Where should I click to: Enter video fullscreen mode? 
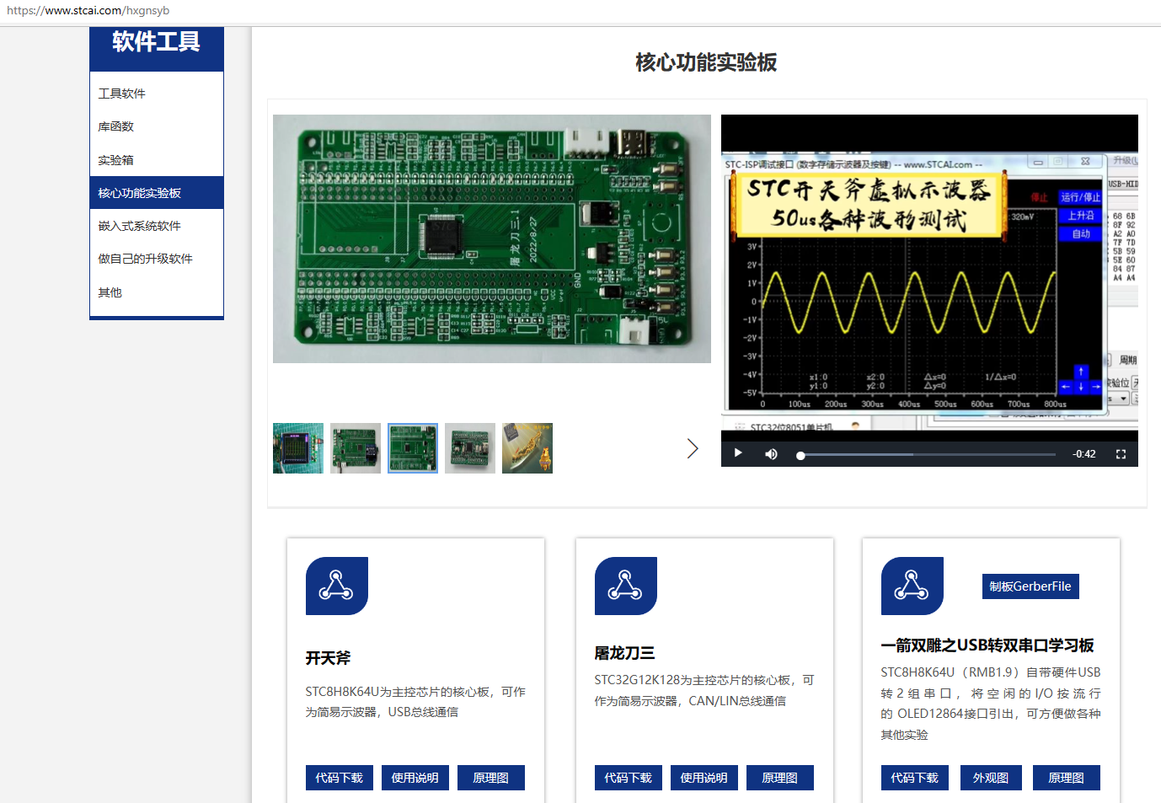click(1121, 454)
